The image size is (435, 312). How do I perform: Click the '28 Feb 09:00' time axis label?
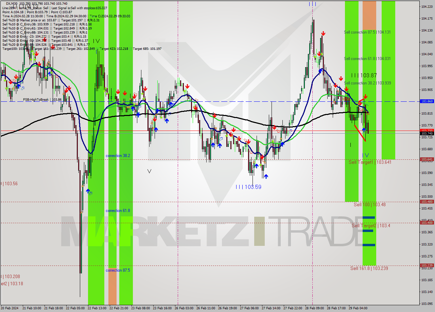coord(314,308)
